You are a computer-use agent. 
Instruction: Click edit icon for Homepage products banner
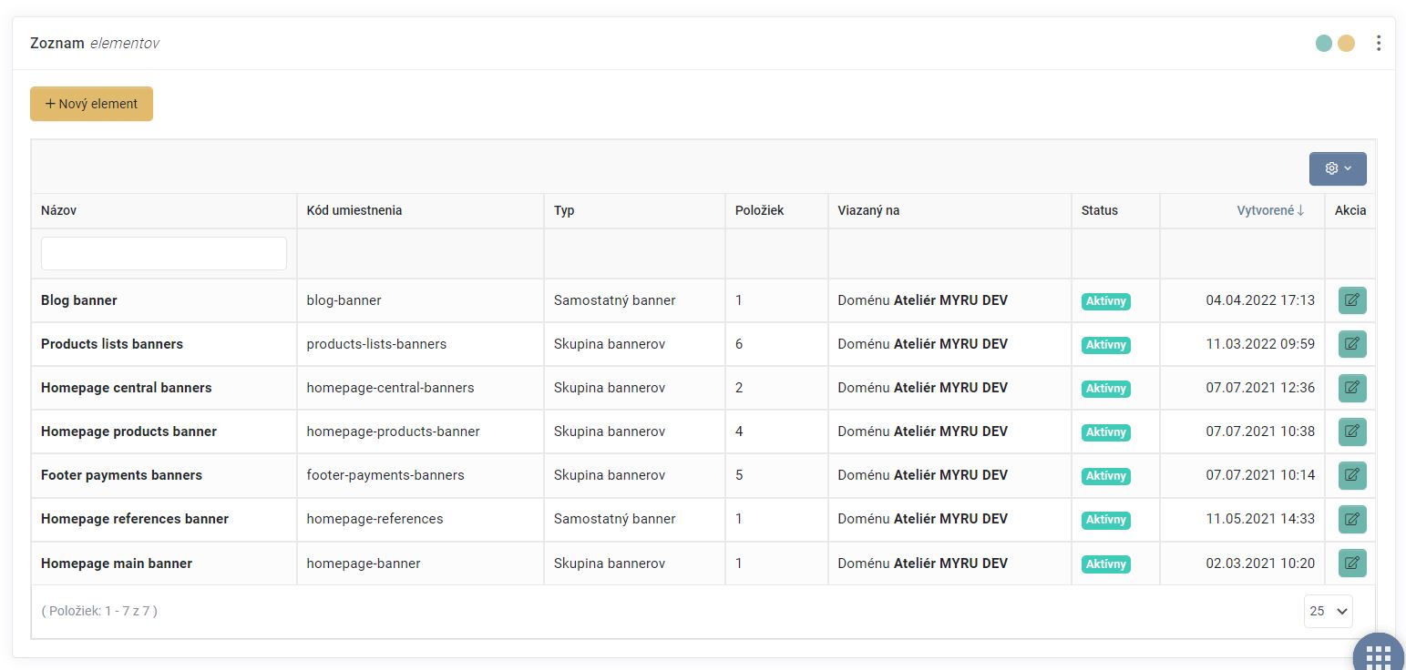click(1351, 431)
